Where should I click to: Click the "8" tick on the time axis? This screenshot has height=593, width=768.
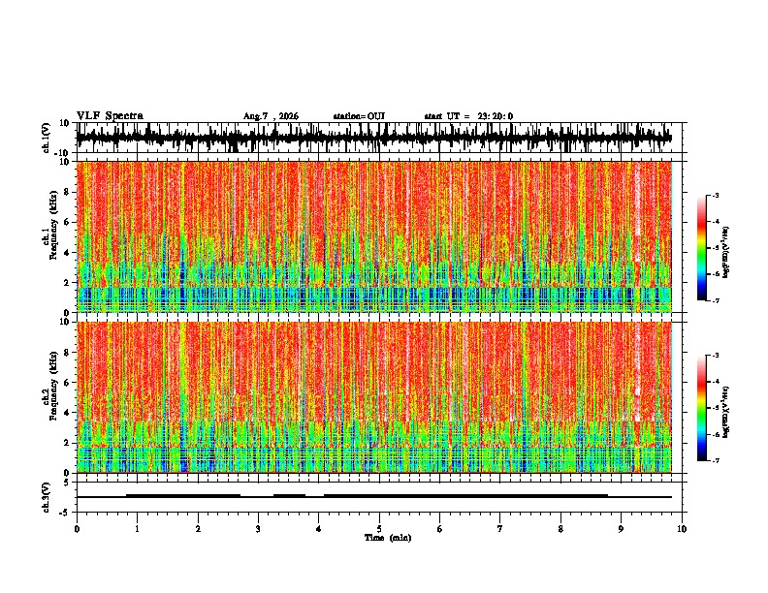coord(560,529)
